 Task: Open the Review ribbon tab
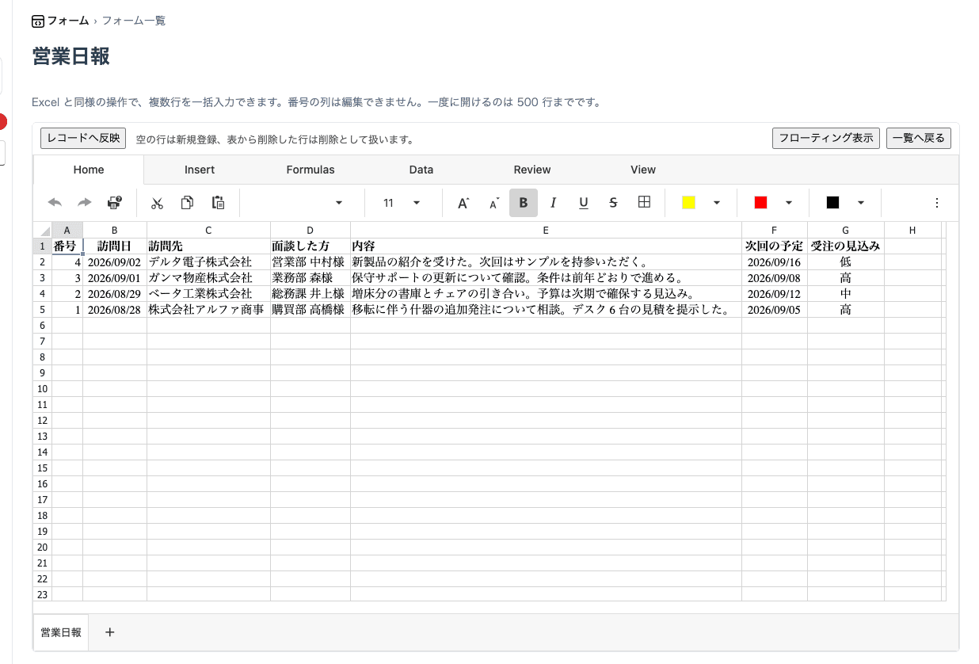tap(532, 170)
